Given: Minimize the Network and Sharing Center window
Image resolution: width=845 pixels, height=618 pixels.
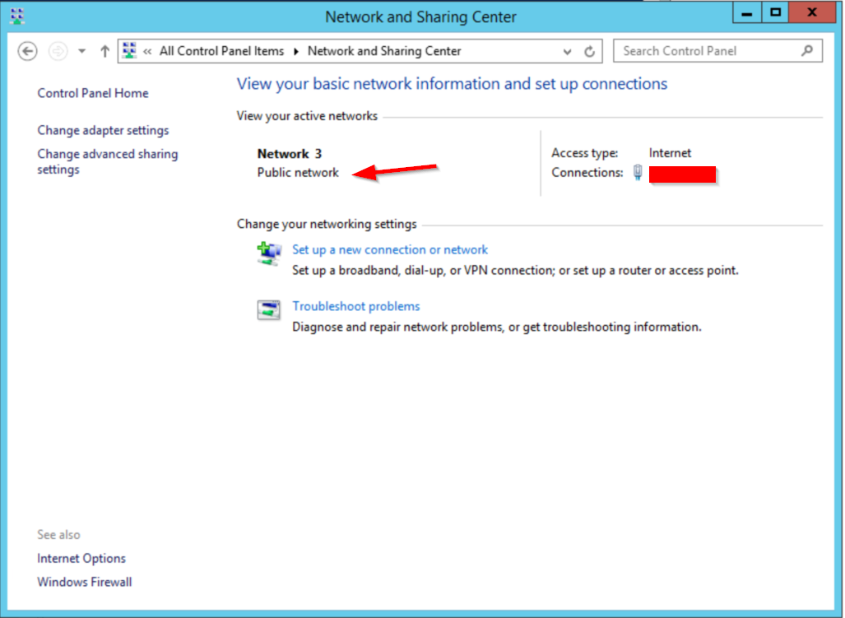Looking at the screenshot, I should coord(747,13).
